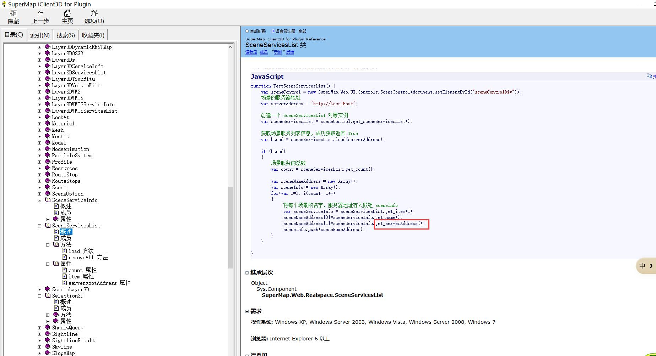Select the Layer3DOSGB book icon

point(48,53)
